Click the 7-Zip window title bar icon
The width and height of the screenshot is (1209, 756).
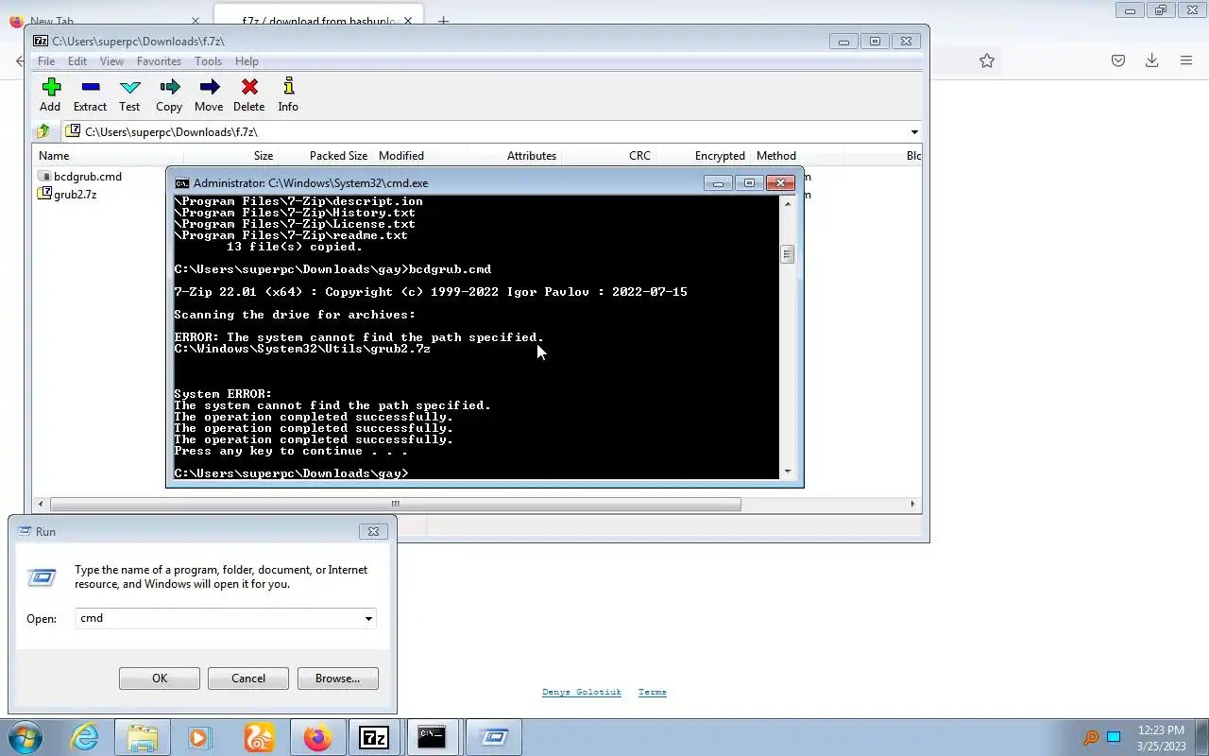click(x=41, y=41)
